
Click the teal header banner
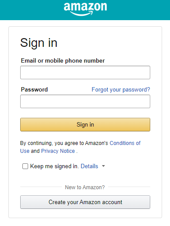pyautogui.click(x=85, y=10)
